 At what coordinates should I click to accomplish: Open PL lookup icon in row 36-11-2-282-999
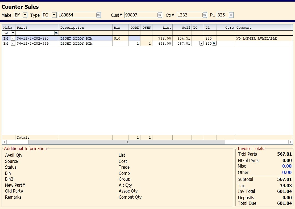(x=214, y=43)
